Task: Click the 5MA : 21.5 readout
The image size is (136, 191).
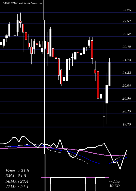Action: click(16, 176)
